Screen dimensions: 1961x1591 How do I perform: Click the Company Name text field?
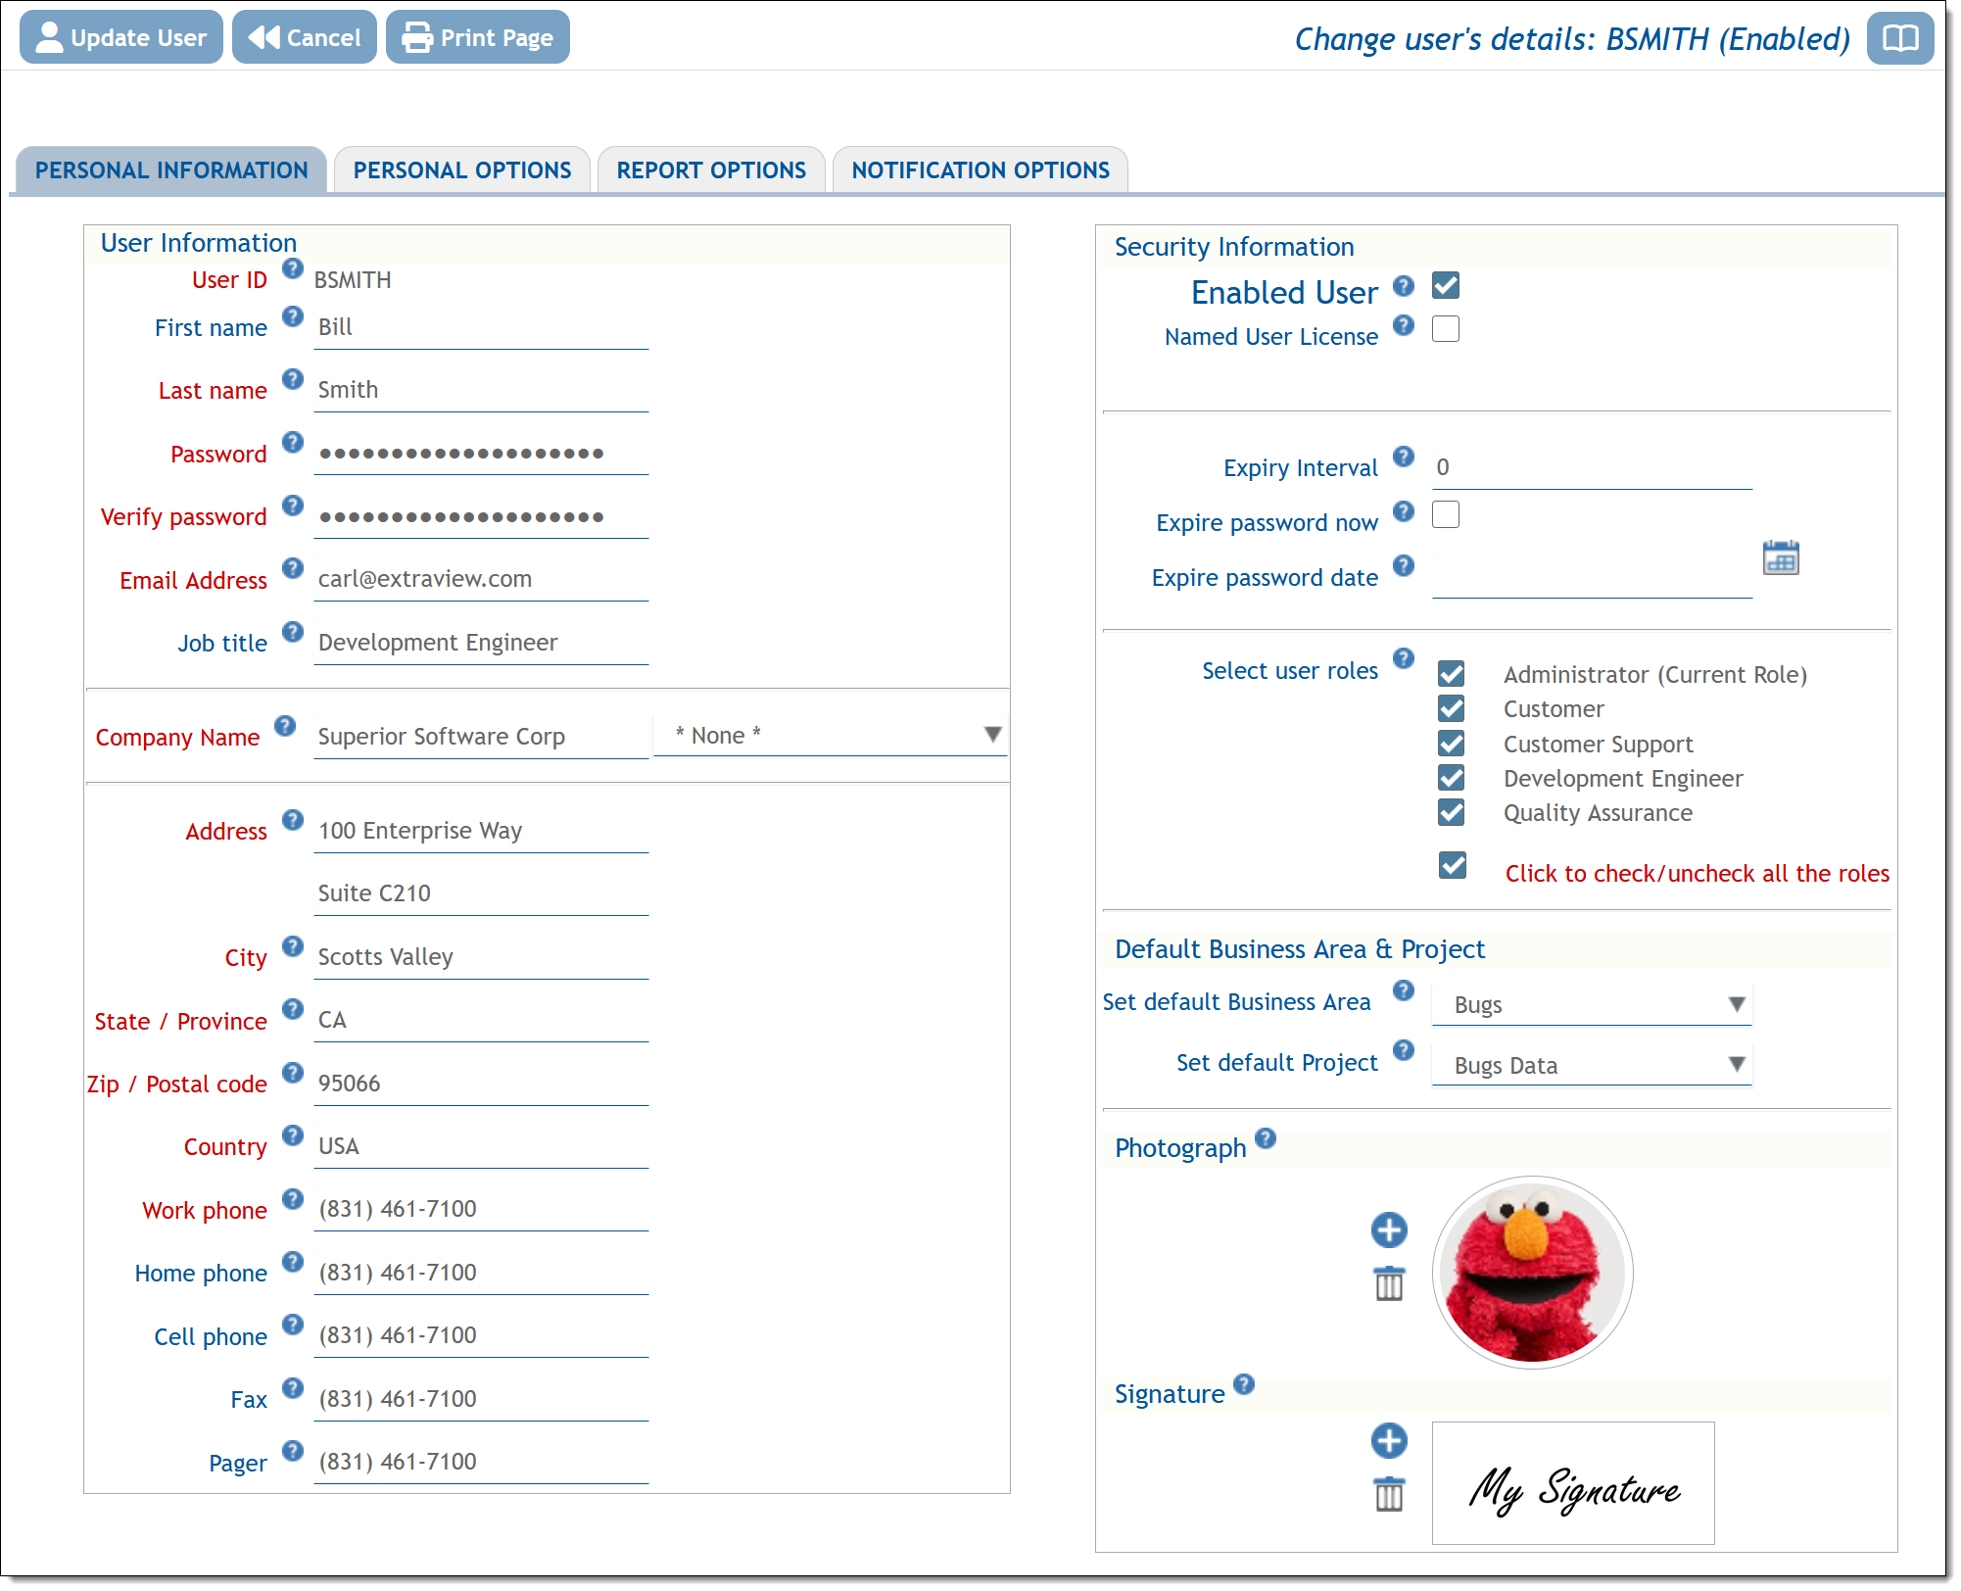click(481, 738)
